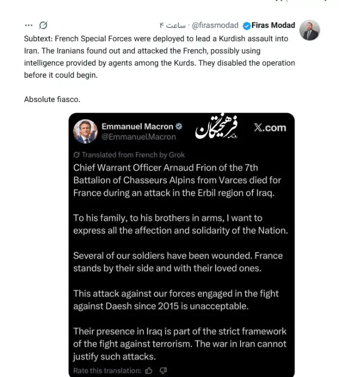348x377 pixels.
Task: Click the Emmanuel Macron name
Action: point(137,127)
